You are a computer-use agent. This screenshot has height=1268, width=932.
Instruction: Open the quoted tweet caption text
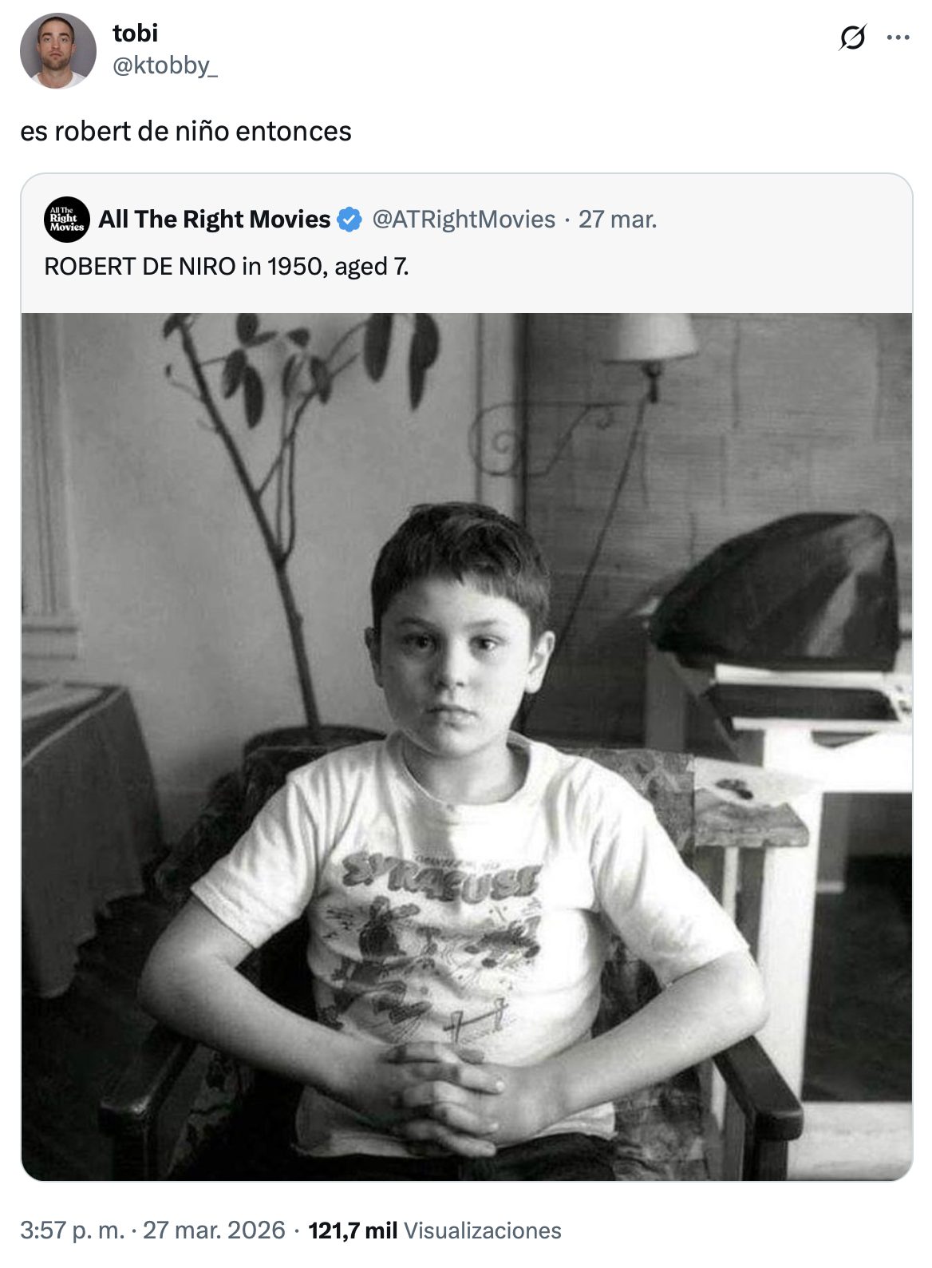click(227, 266)
